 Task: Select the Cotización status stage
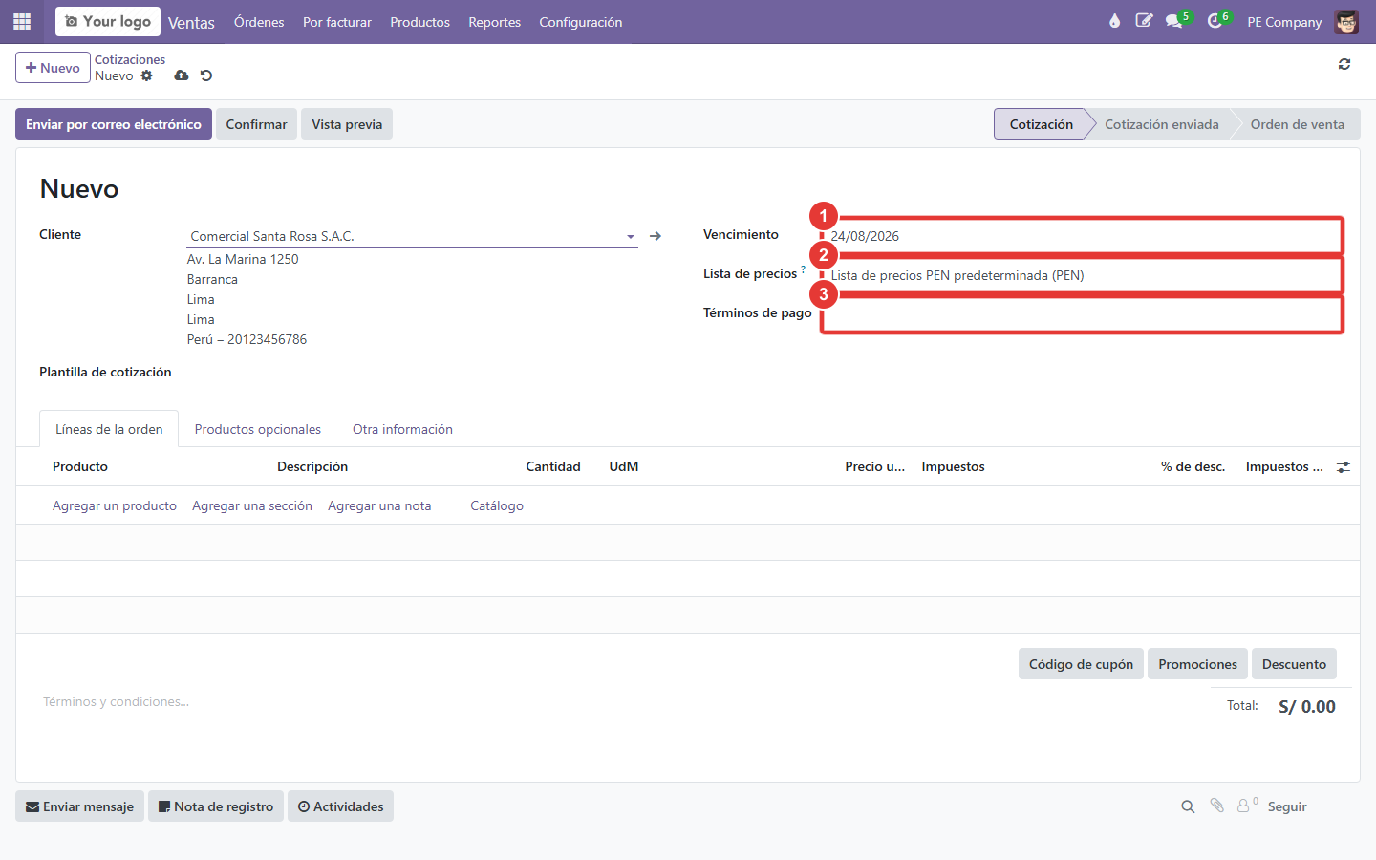tap(1041, 124)
